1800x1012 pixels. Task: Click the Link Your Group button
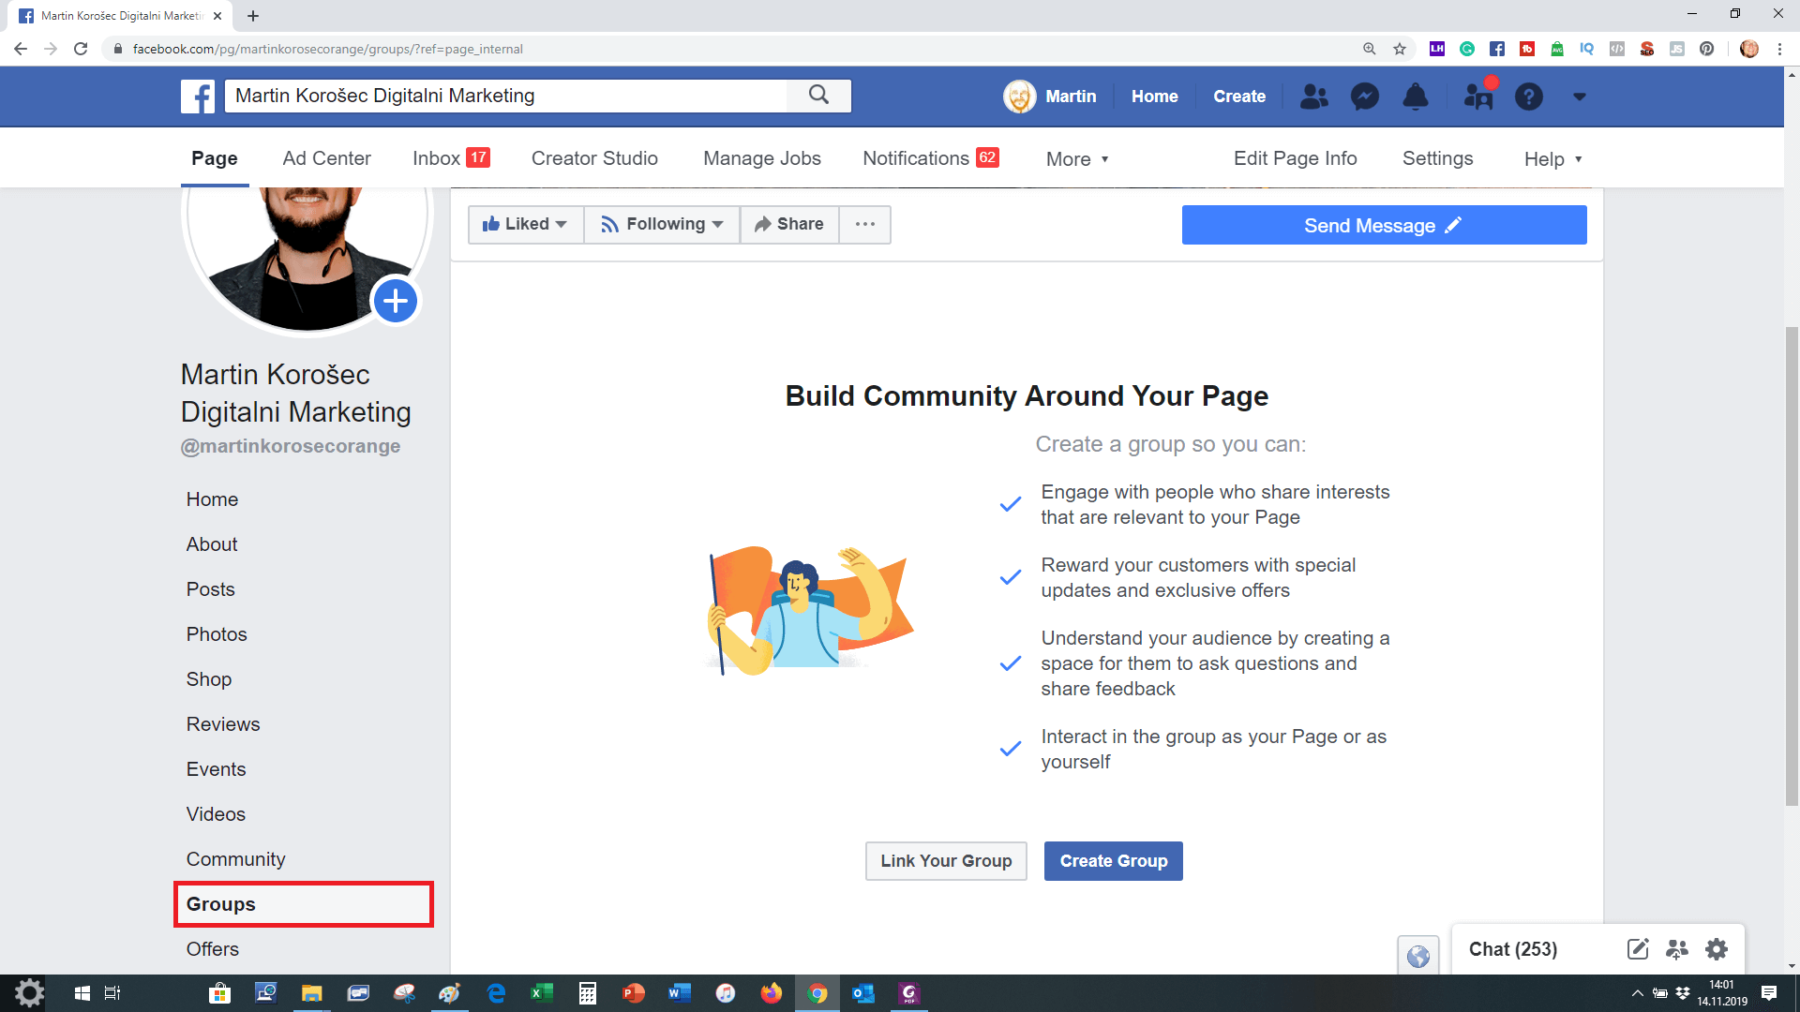coord(946,861)
